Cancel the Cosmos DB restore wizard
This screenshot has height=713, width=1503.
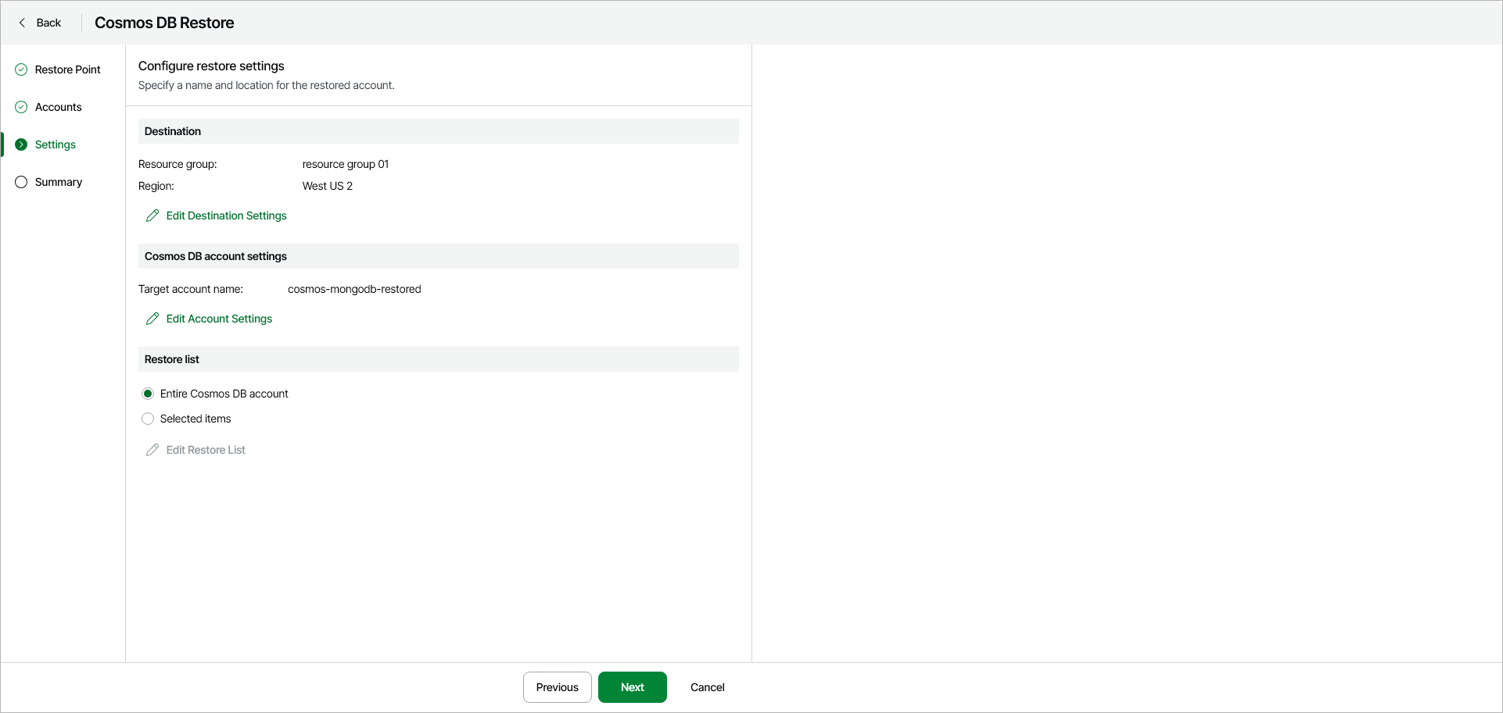pos(708,687)
